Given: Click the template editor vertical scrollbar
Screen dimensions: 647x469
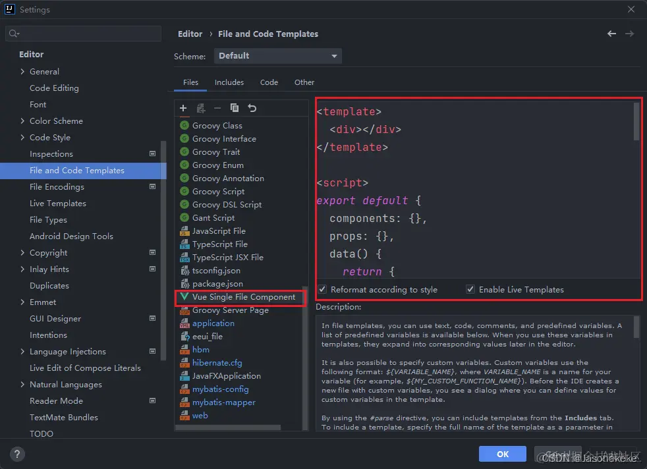Looking at the screenshot, I should [636, 122].
